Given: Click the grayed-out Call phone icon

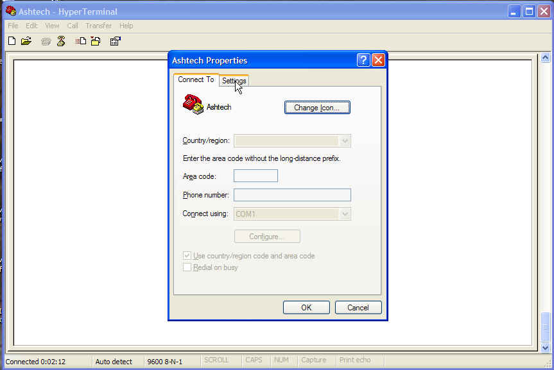Looking at the screenshot, I should tap(46, 41).
